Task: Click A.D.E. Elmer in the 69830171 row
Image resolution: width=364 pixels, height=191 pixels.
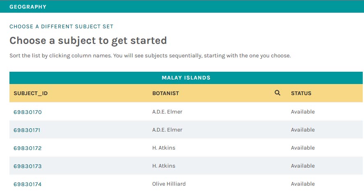Action: click(x=167, y=130)
